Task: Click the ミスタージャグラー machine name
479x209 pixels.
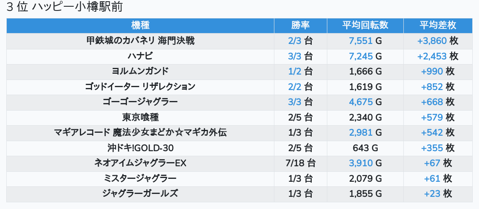Action: tap(140, 179)
